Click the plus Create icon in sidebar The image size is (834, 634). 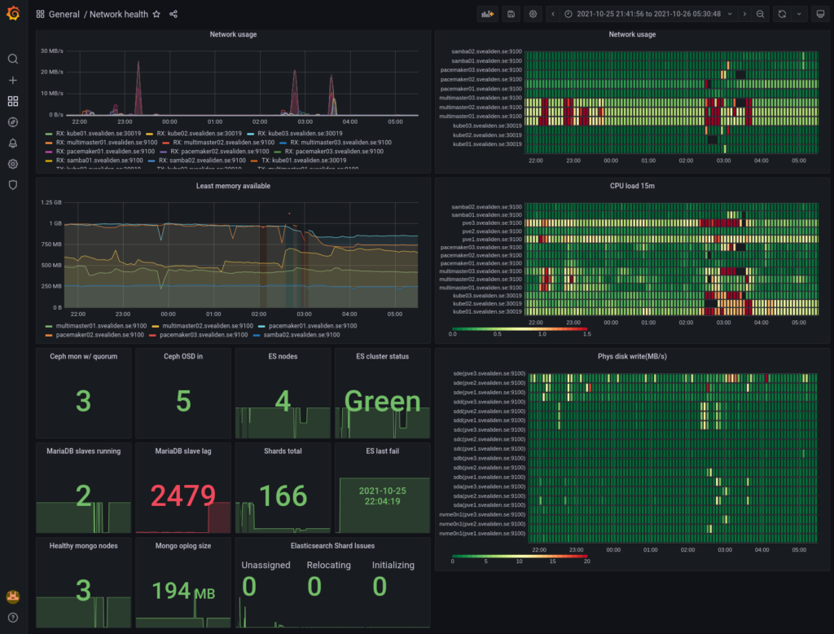[13, 80]
